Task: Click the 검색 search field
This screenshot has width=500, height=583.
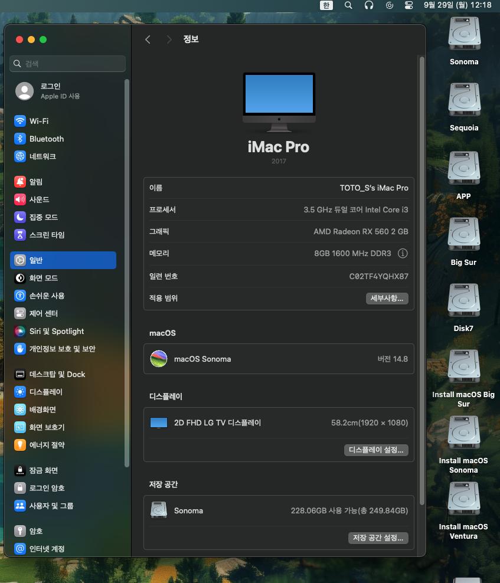Action: pyautogui.click(x=68, y=64)
